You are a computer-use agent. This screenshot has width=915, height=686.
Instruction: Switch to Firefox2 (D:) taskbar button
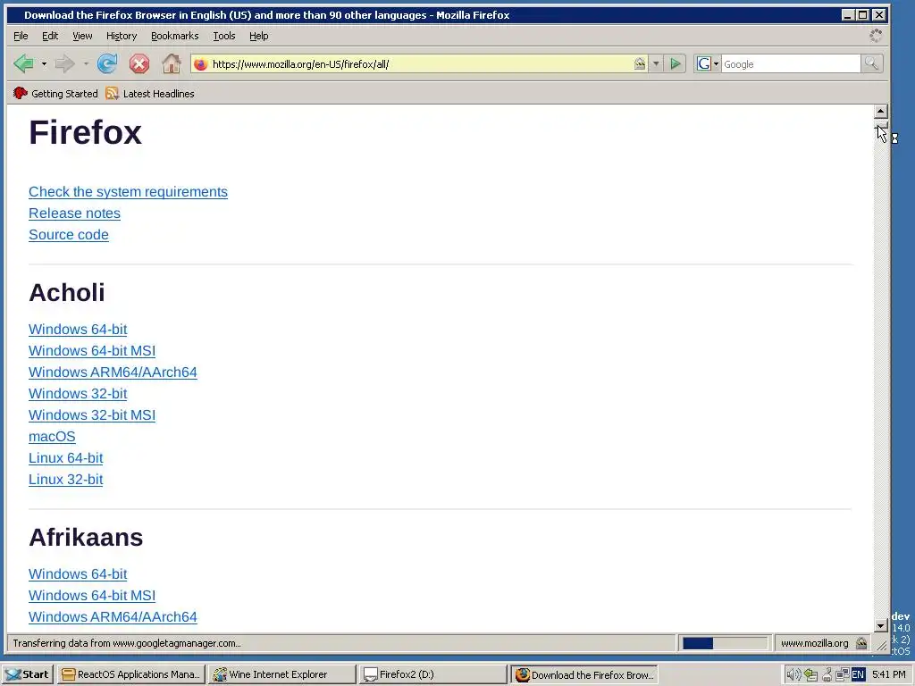pos(433,674)
